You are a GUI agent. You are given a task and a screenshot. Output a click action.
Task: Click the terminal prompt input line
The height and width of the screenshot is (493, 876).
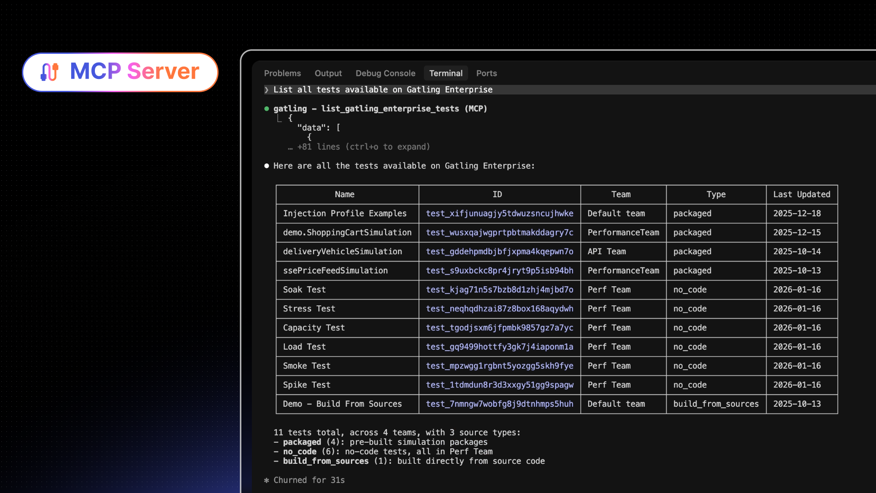coord(383,90)
